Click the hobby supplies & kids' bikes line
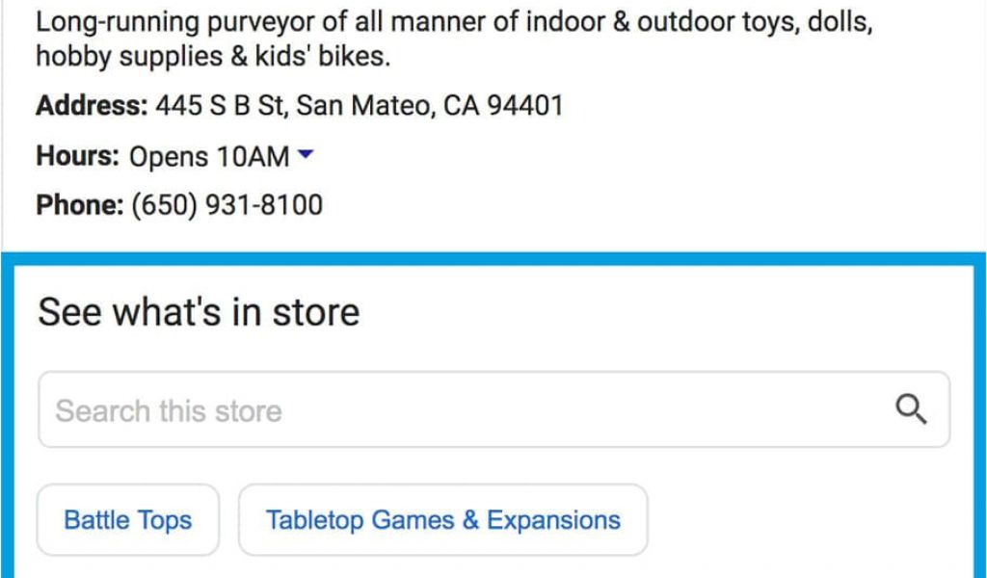 click(213, 57)
